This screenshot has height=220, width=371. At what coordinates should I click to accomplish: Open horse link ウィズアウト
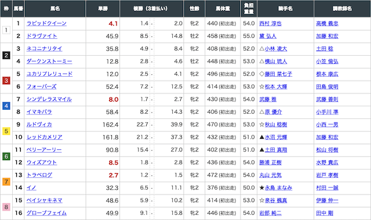tap(42, 163)
